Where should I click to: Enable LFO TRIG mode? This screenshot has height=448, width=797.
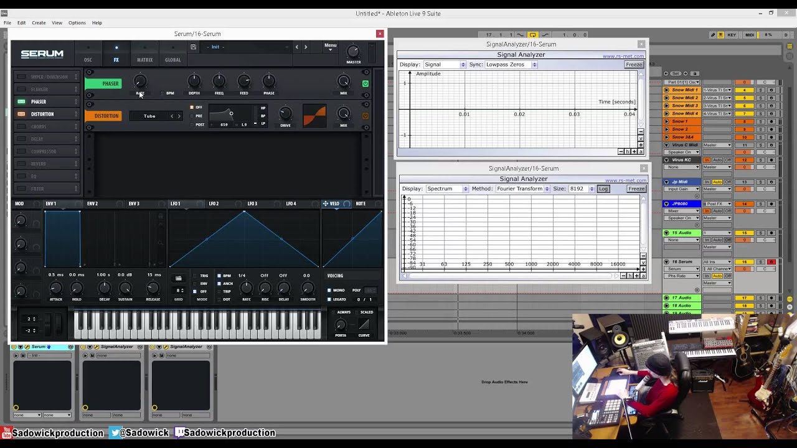[195, 276]
